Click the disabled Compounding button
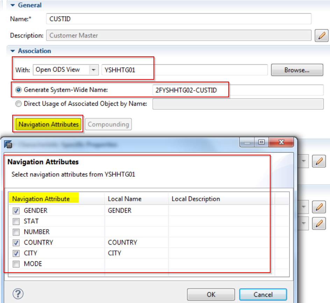 [x=108, y=124]
